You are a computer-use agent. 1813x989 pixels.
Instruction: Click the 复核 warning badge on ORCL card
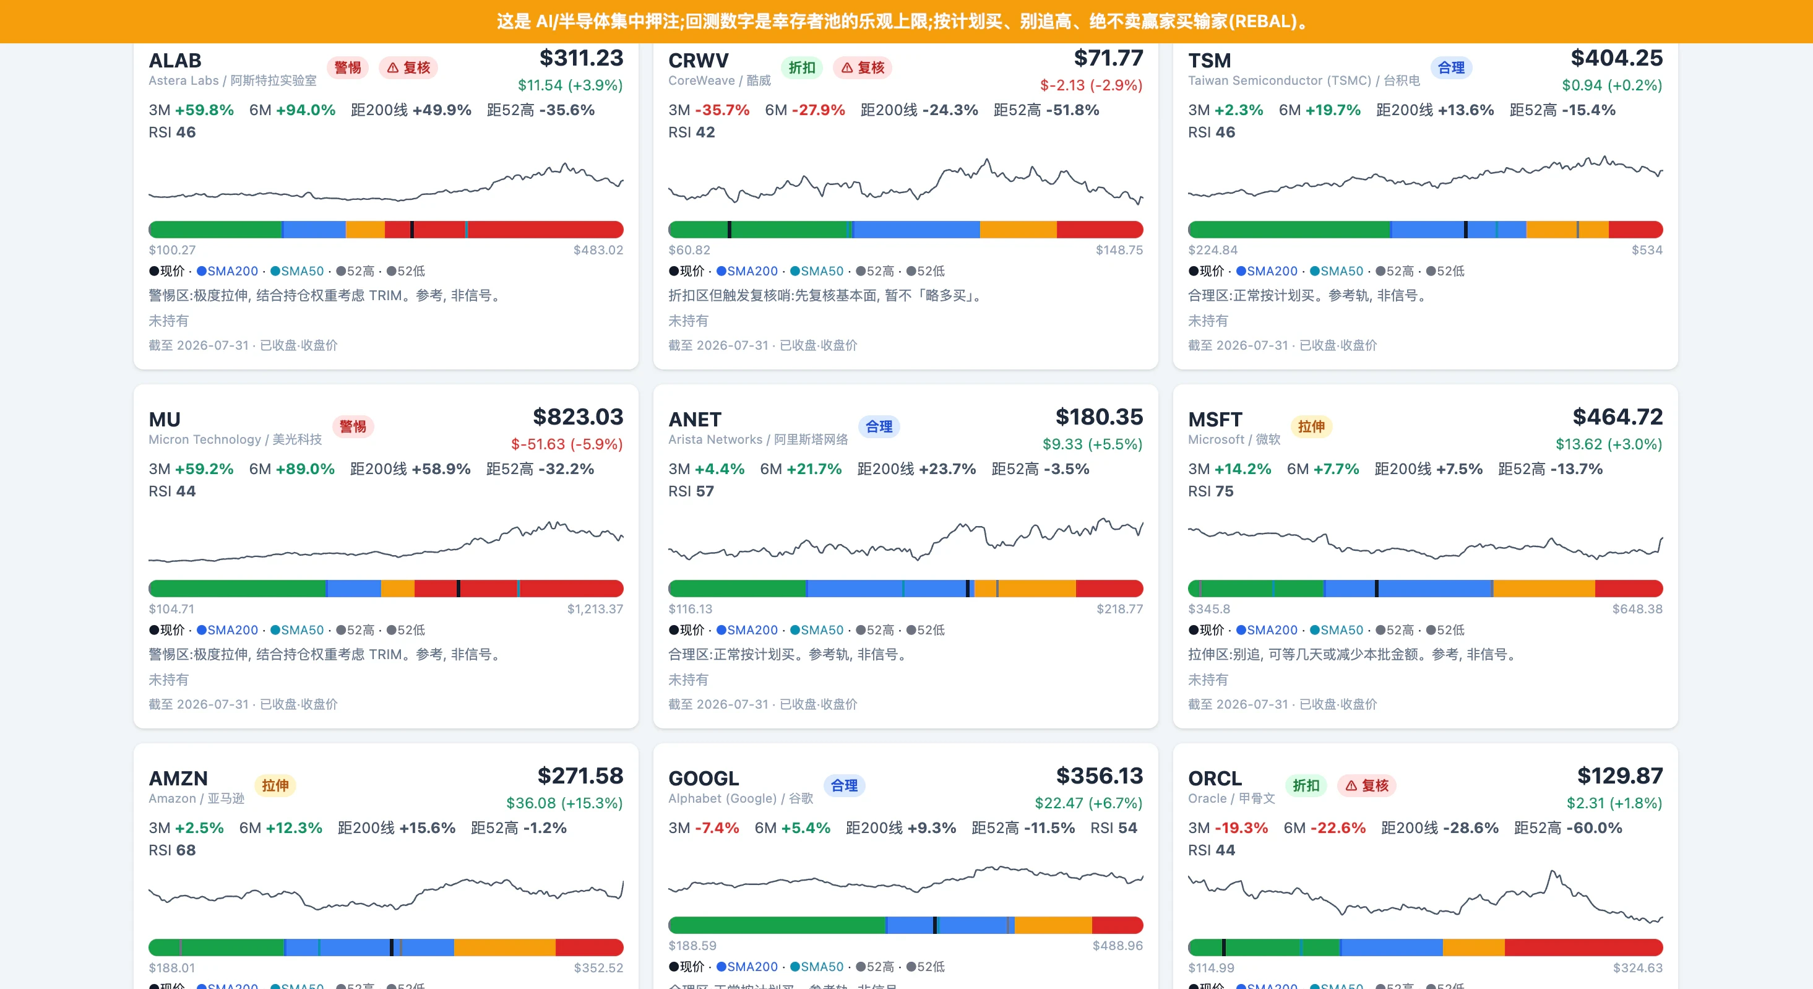coord(1367,785)
